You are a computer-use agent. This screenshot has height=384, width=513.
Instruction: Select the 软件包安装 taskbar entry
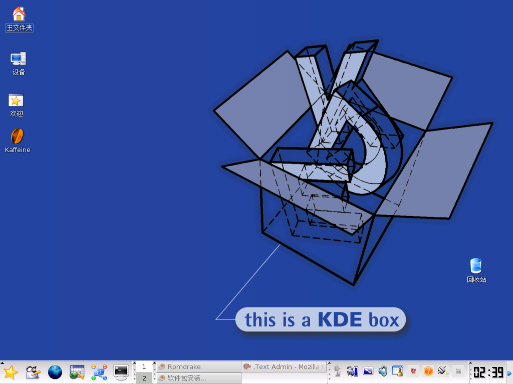[198, 378]
